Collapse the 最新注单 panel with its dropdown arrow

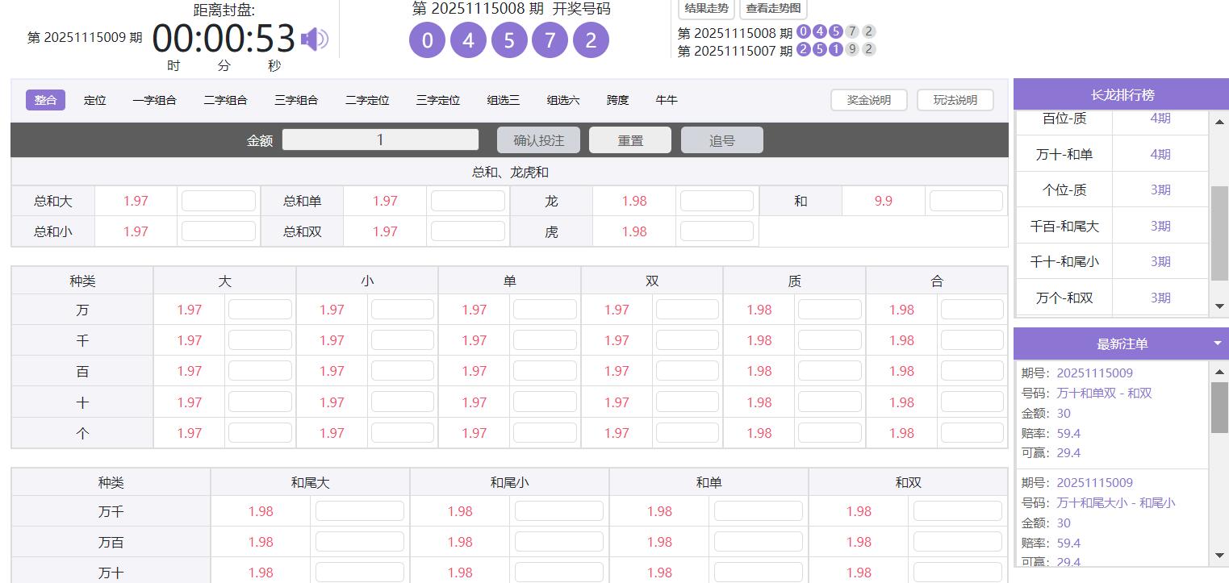(x=1219, y=343)
